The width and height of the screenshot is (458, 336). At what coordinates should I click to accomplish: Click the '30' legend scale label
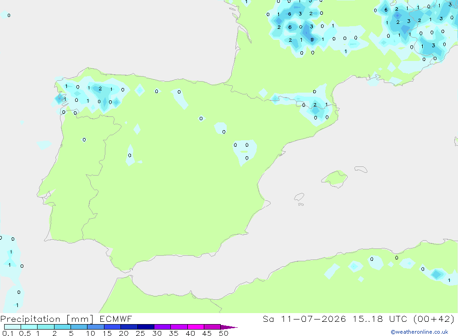point(157,333)
